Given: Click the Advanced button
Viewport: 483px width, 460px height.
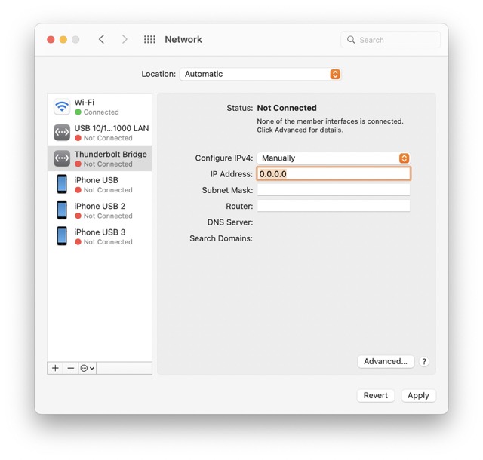Looking at the screenshot, I should click(385, 361).
